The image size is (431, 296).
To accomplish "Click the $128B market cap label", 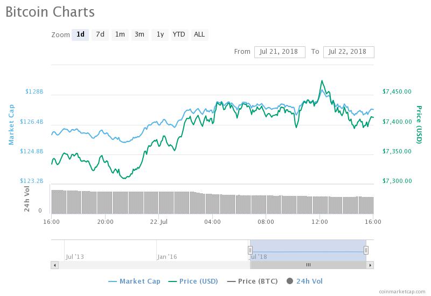I will pos(34,91).
